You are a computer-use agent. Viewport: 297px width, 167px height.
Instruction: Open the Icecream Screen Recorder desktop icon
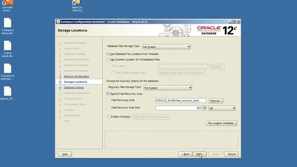[7, 6]
